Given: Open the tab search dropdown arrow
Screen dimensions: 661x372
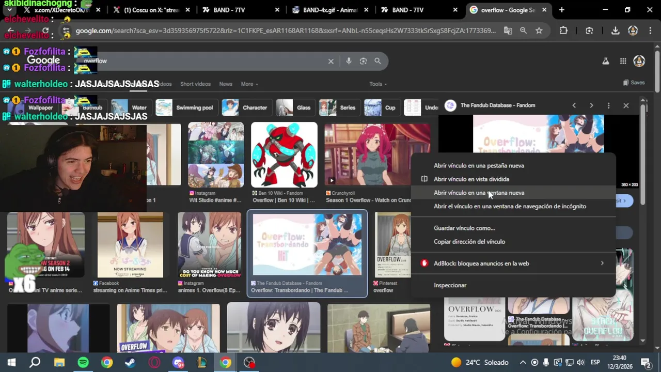Looking at the screenshot, I should click(9, 10).
